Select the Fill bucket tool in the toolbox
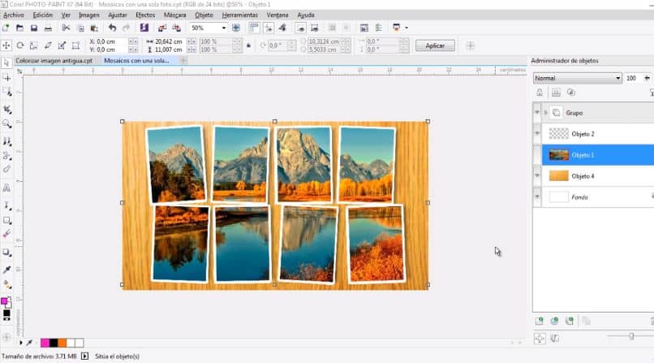Viewport: 654px width, 363px height. click(6, 284)
